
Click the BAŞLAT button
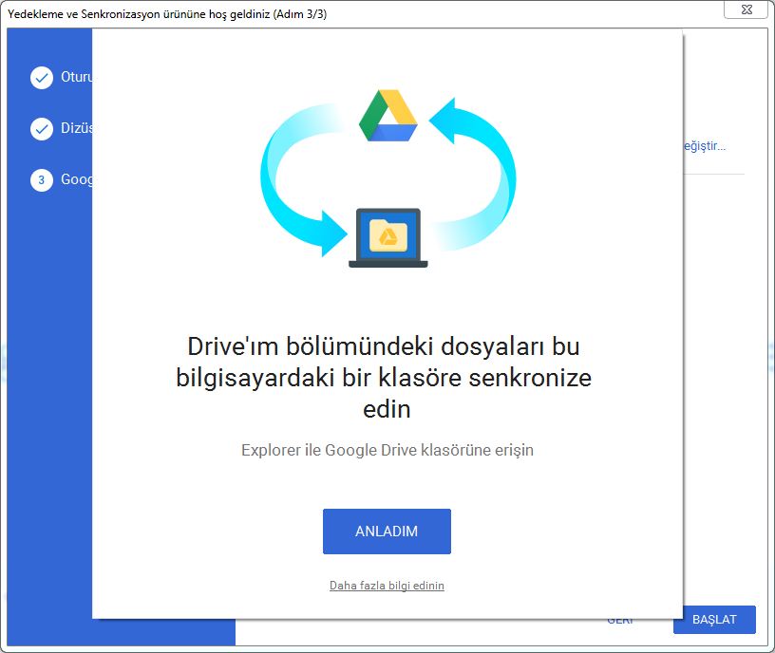tap(714, 620)
